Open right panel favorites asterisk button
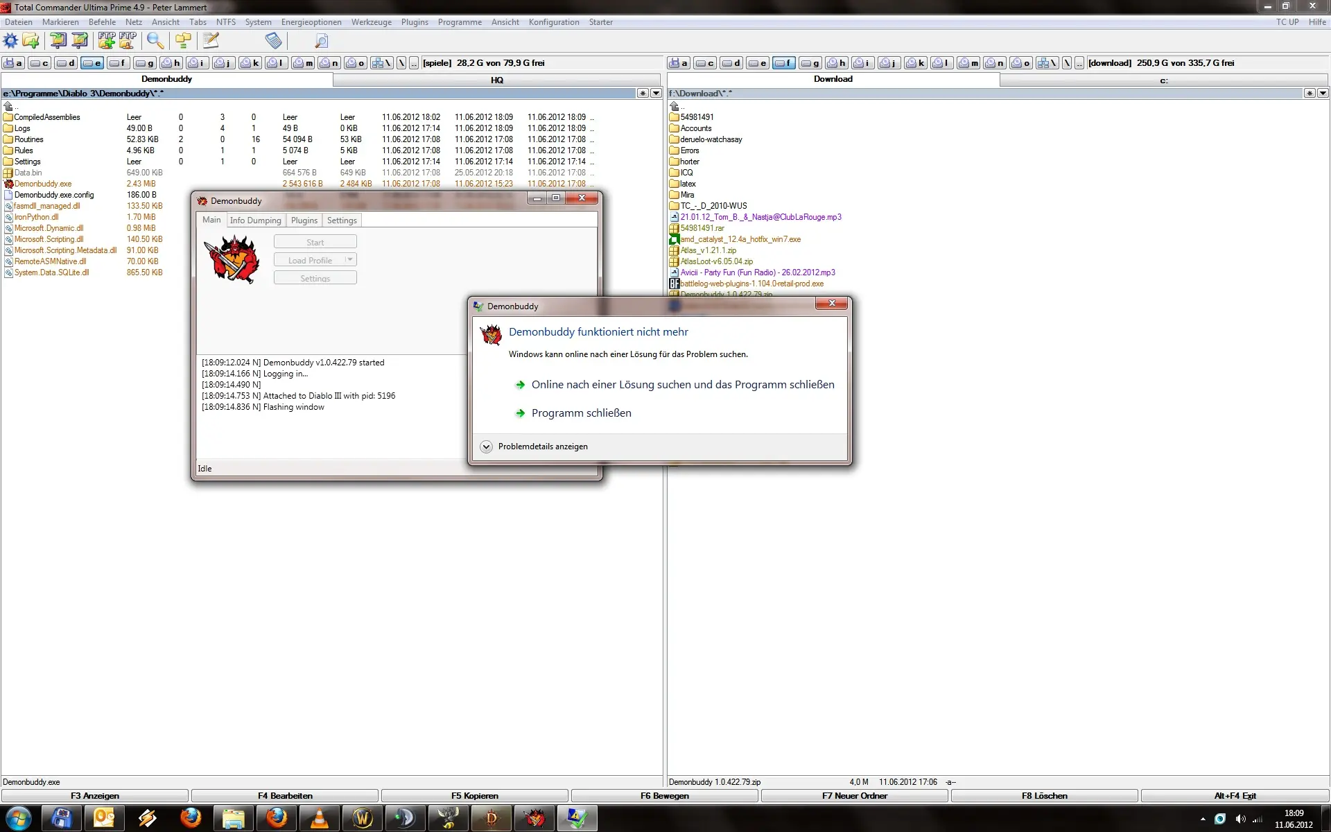Viewport: 1331px width, 832px height. coord(1310,93)
